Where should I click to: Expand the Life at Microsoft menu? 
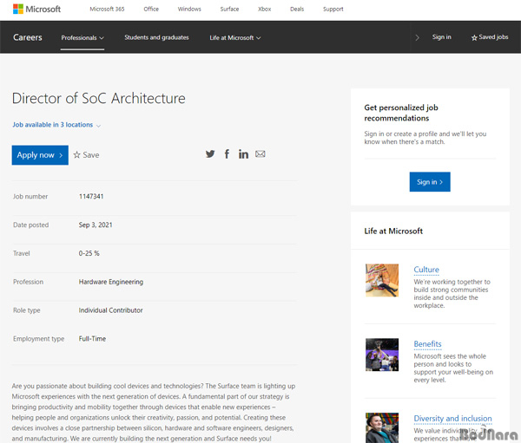235,38
